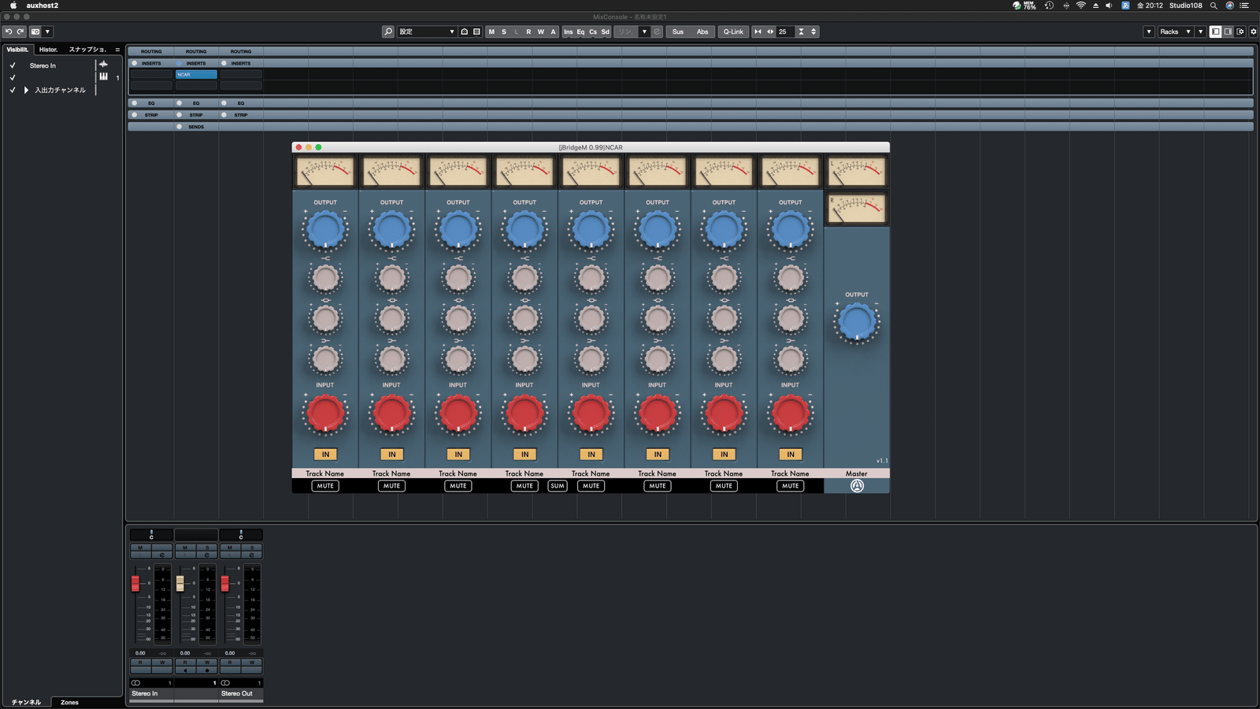Click the Cs bypass button in toolbar
1260x709 pixels.
tap(593, 32)
